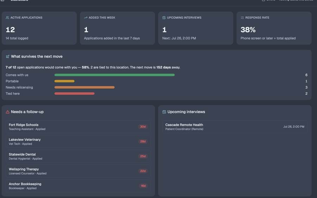Click the 152 days text in summary
This screenshot has width=317, height=198.
[x=163, y=67]
